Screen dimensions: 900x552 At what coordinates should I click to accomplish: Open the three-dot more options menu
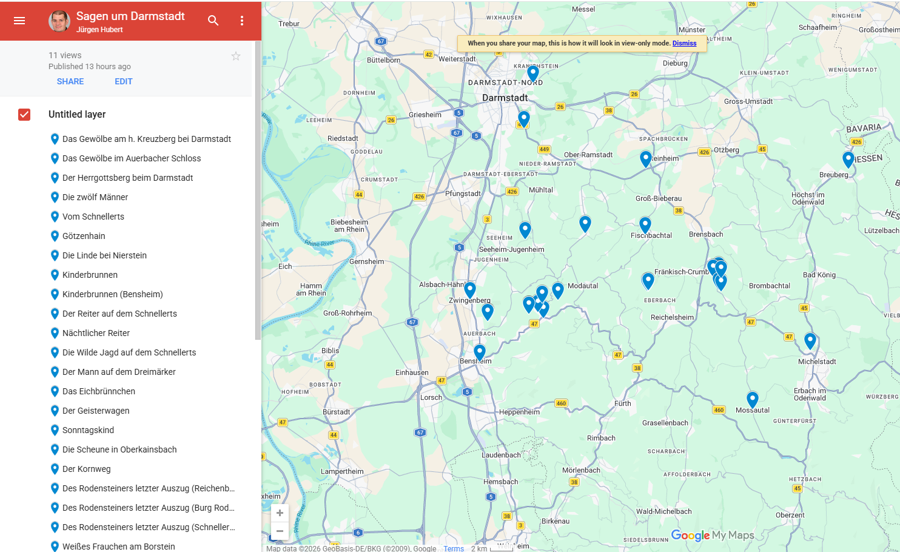pos(242,21)
